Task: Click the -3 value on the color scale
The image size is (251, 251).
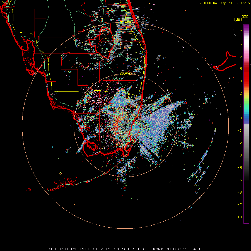Action: [240, 155]
